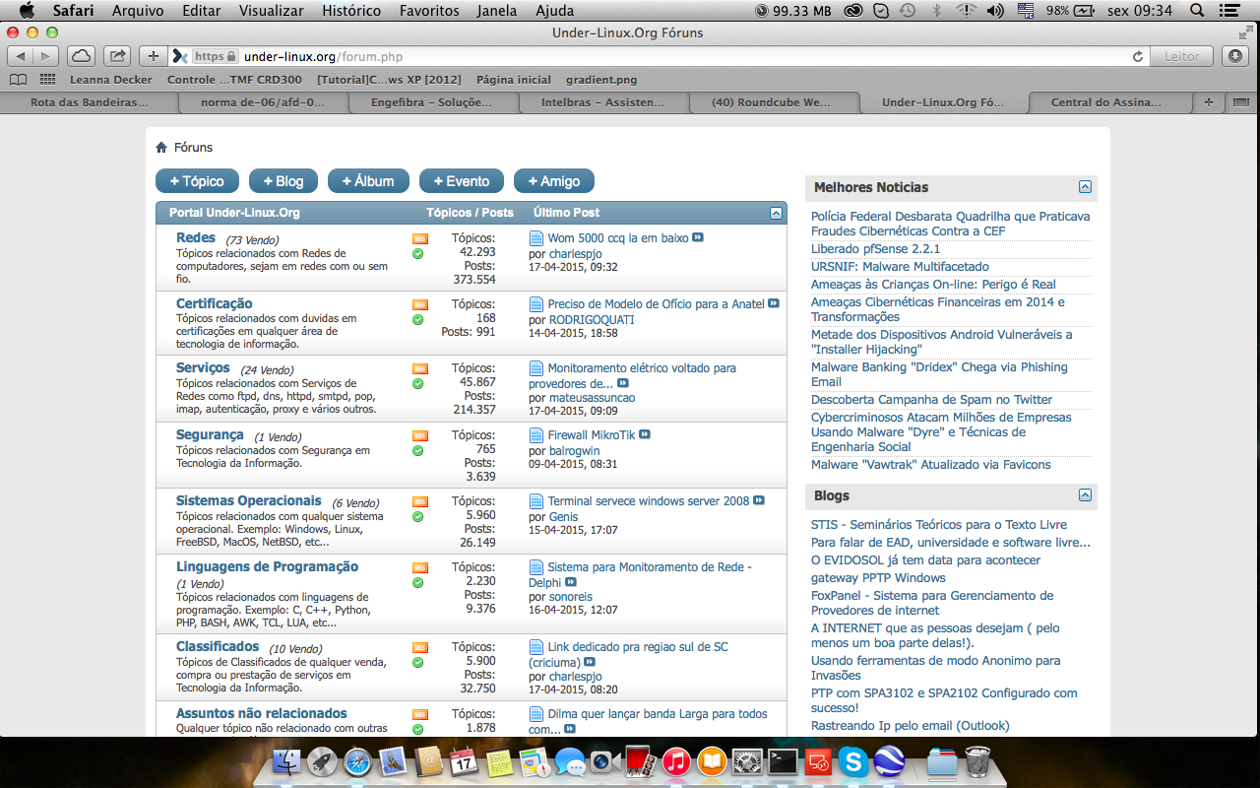Reload the page with the address bar refresh icon
This screenshot has width=1260, height=788.
point(1138,56)
